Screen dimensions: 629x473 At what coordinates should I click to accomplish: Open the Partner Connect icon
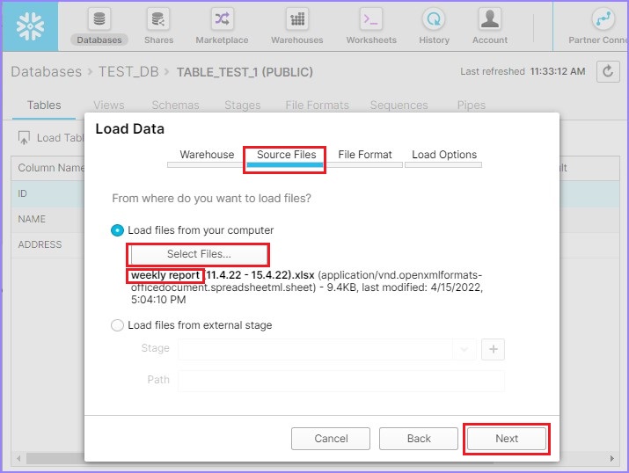603,18
